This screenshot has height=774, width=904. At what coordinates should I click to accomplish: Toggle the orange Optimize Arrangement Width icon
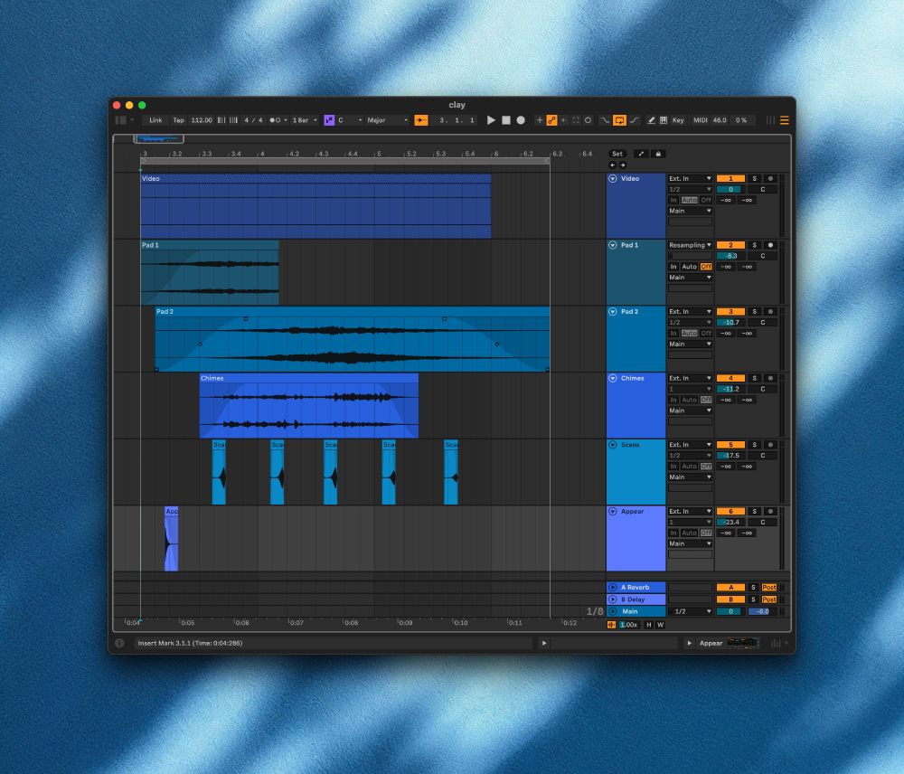coord(612,625)
